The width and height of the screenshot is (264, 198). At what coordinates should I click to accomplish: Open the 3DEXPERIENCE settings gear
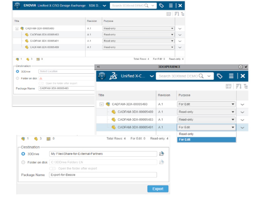[x=241, y=66]
